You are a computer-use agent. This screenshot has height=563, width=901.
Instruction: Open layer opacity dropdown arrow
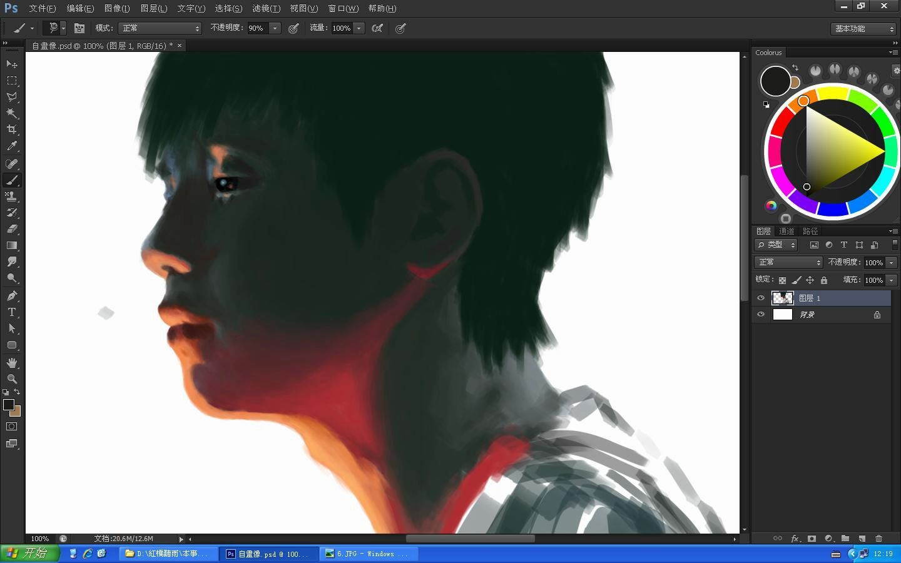click(x=892, y=263)
